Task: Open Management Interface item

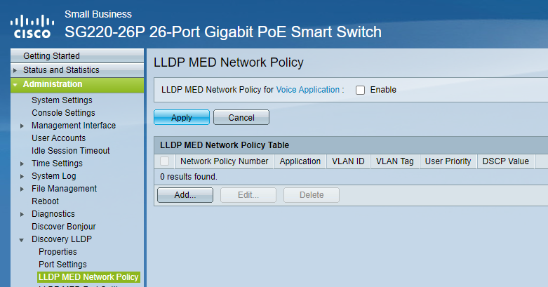Action: tap(74, 125)
